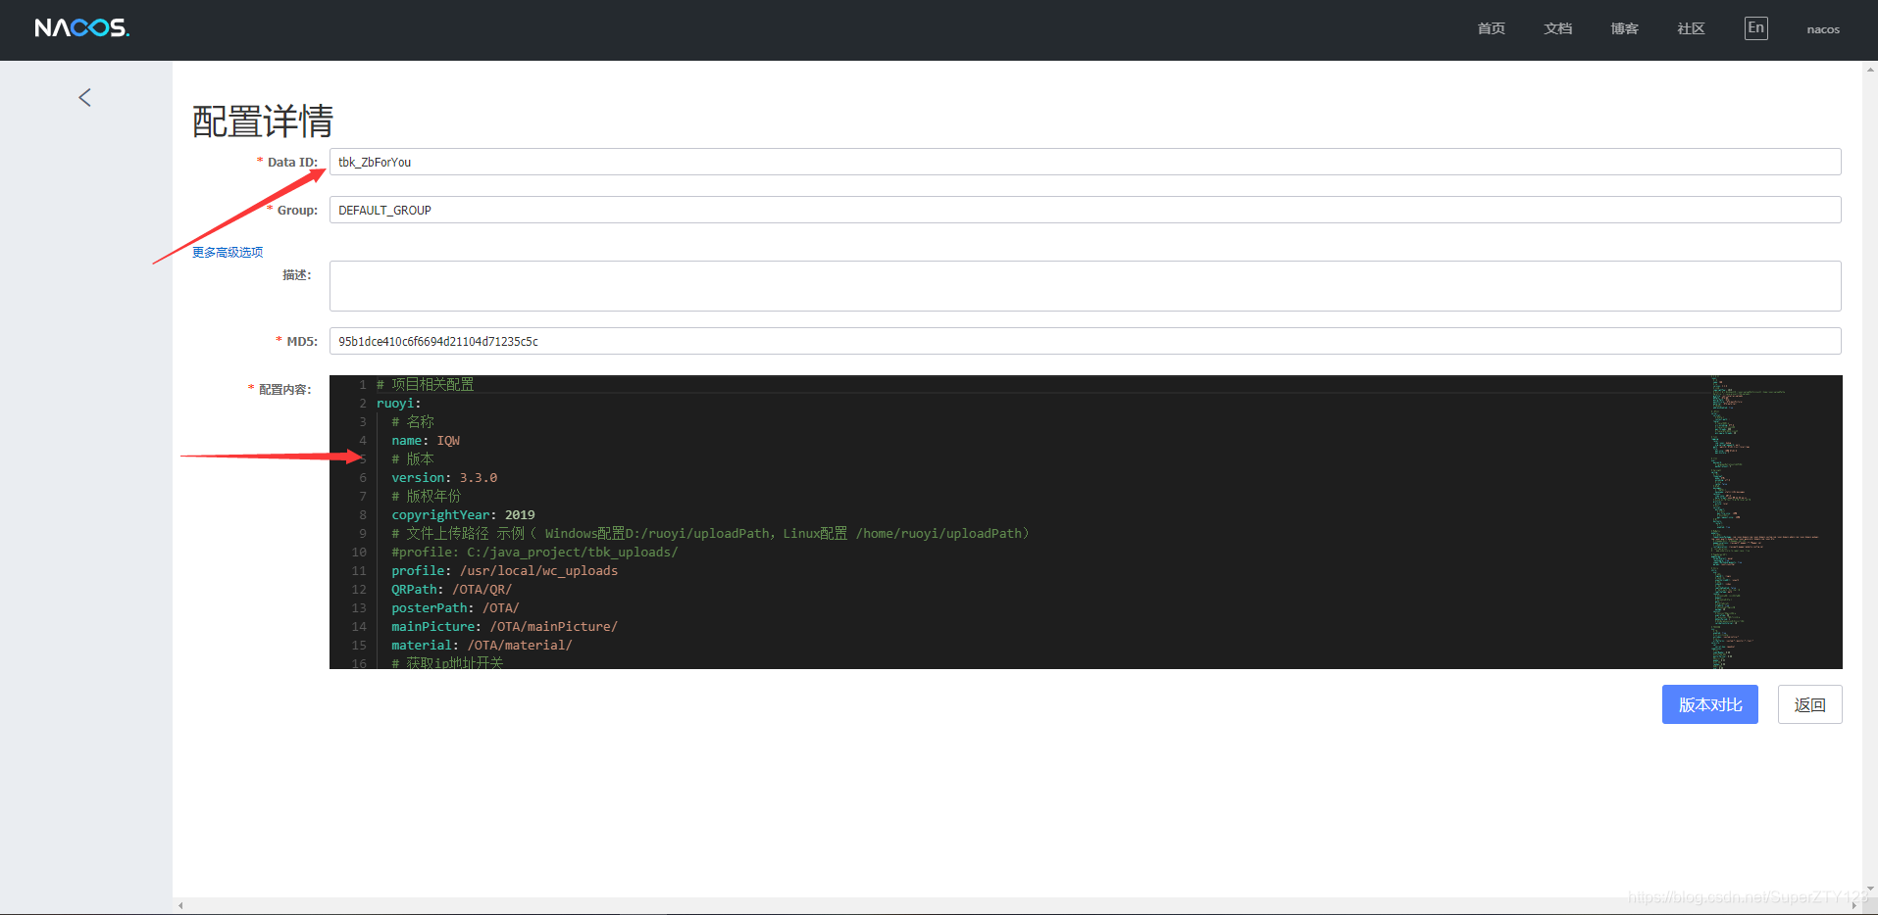Click the 'ruoyi:' line in editor

click(x=398, y=404)
